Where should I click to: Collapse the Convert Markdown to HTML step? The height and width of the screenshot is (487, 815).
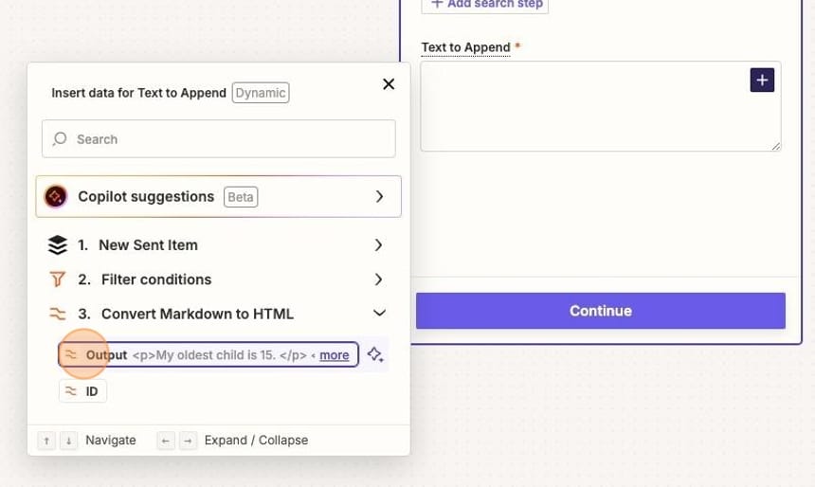click(379, 314)
